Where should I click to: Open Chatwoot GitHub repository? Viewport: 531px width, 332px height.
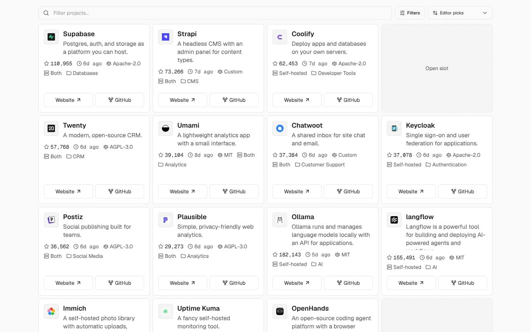click(x=348, y=191)
